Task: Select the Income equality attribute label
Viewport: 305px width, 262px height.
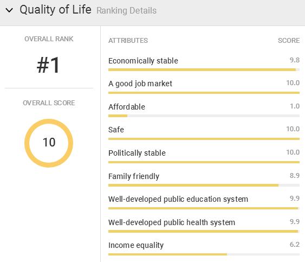Action: click(x=136, y=245)
